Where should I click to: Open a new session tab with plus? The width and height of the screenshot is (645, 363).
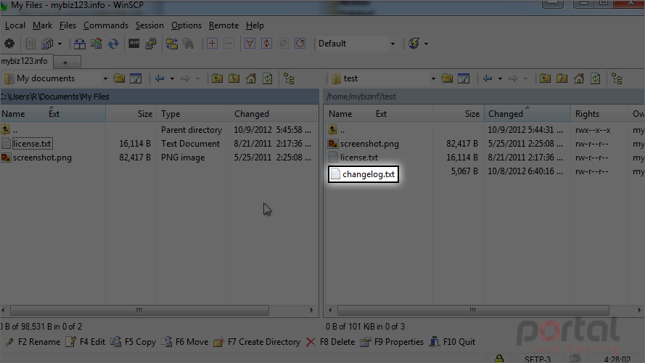pos(65,62)
